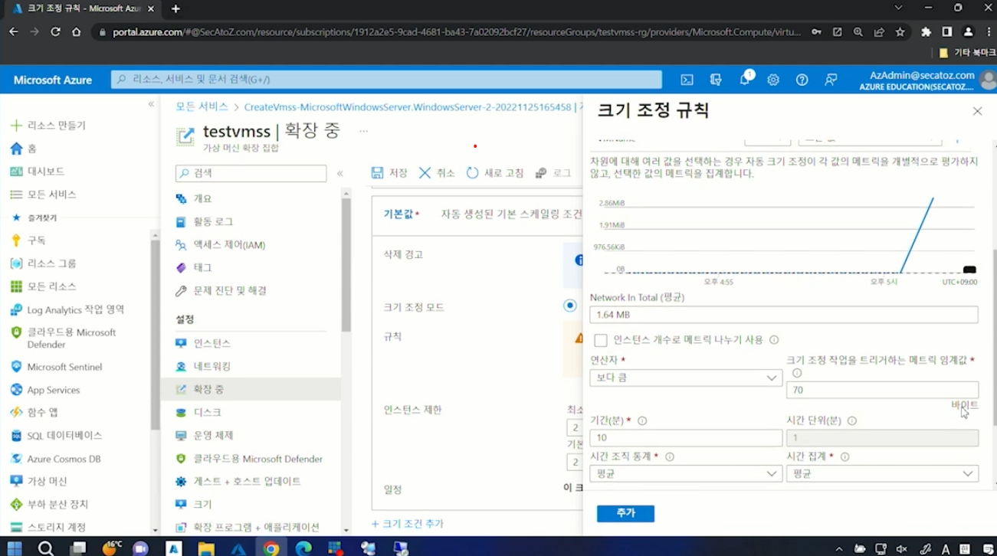Click the 함수 앱 lightning icon
The height and width of the screenshot is (556, 997).
[16, 412]
